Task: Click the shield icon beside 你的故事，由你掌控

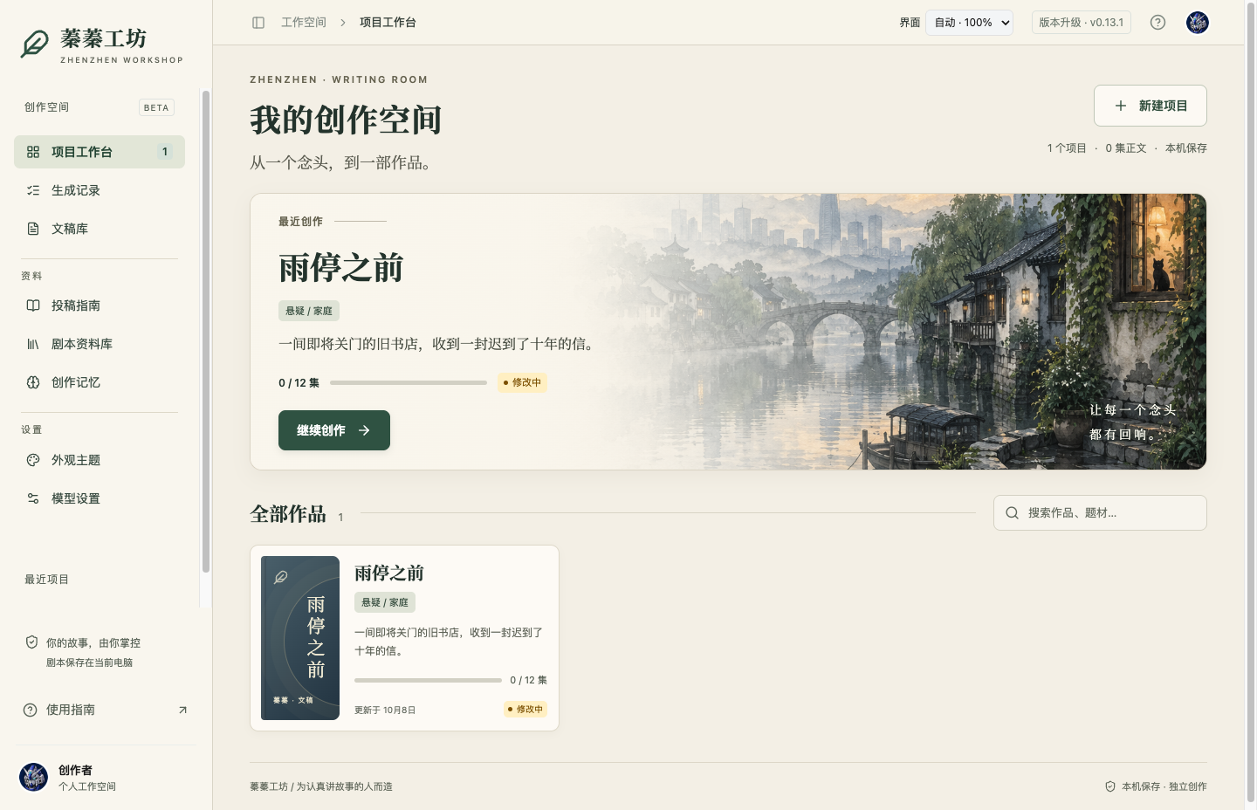Action: point(31,642)
